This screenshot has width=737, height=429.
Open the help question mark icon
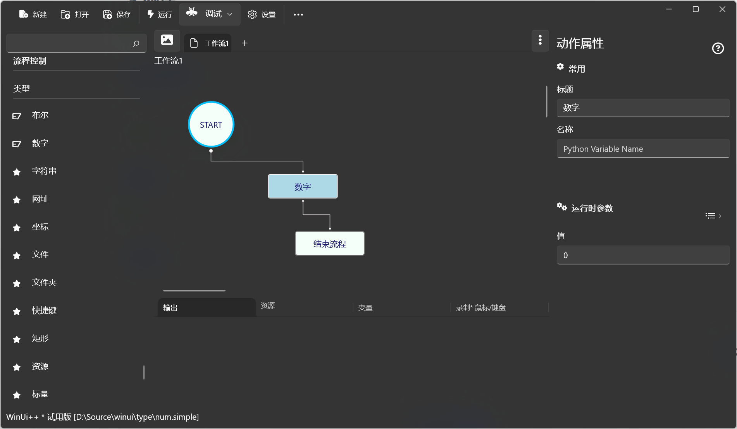click(718, 48)
